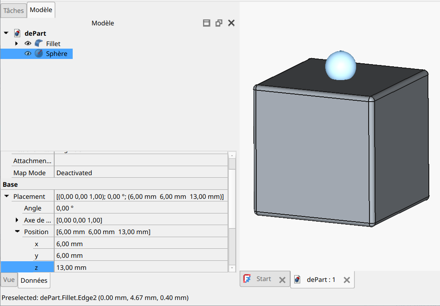
Task: Collapse the Placement property group
Action: (x=6, y=196)
